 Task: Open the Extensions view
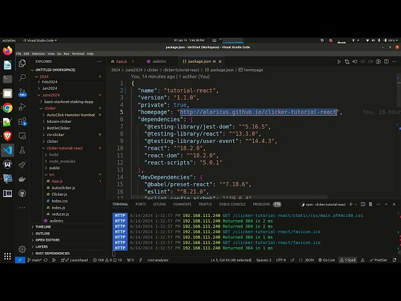(x=23, y=121)
